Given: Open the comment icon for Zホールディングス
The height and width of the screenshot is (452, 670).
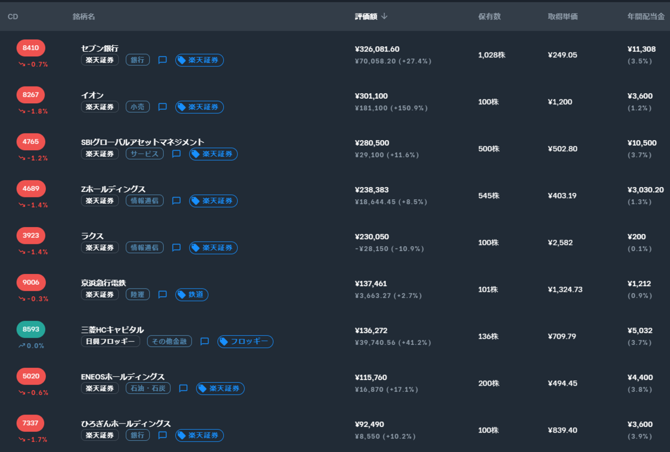Looking at the screenshot, I should [x=176, y=200].
